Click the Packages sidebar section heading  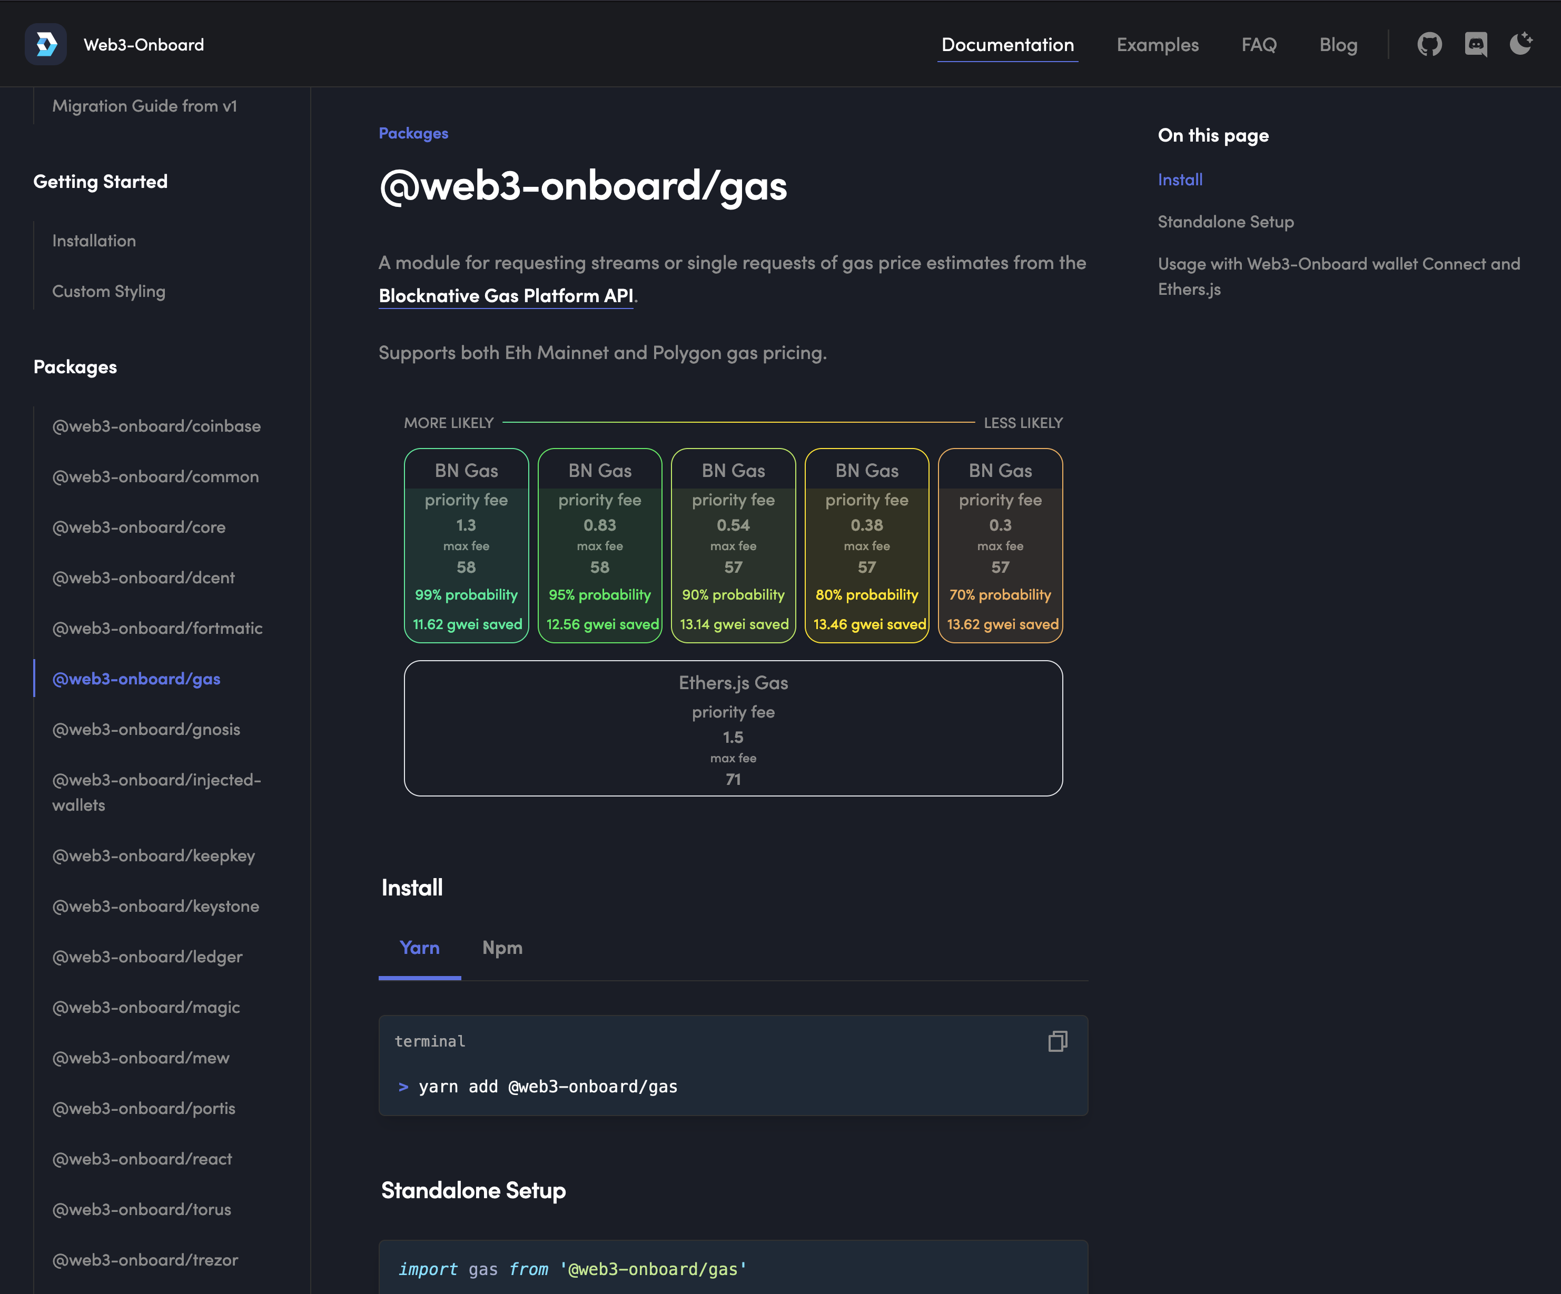[75, 367]
